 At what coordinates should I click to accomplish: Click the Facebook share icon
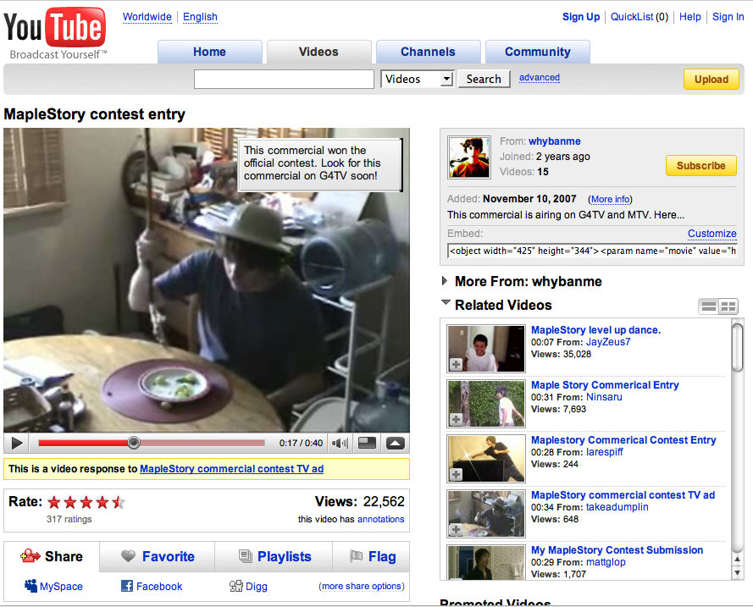[x=127, y=586]
